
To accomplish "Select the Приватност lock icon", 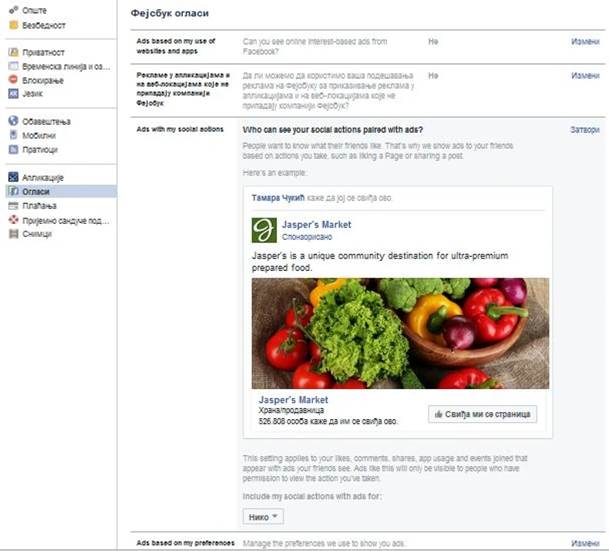I will point(14,52).
